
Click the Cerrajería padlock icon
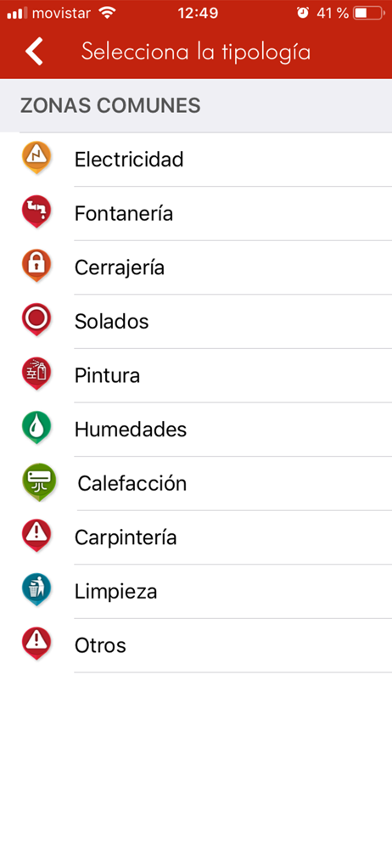coord(36,266)
